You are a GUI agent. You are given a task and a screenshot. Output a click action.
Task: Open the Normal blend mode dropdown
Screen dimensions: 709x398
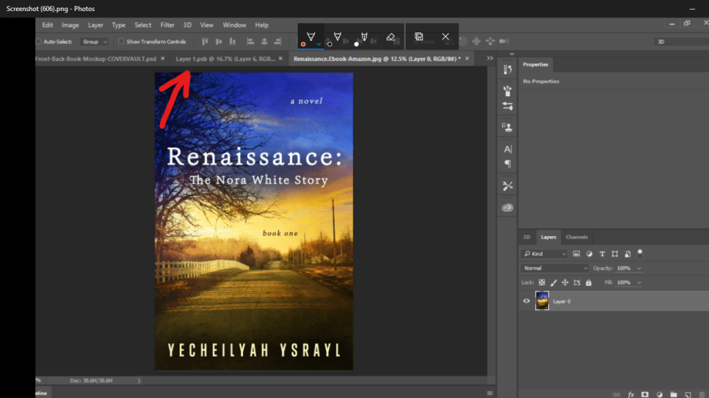pos(554,268)
